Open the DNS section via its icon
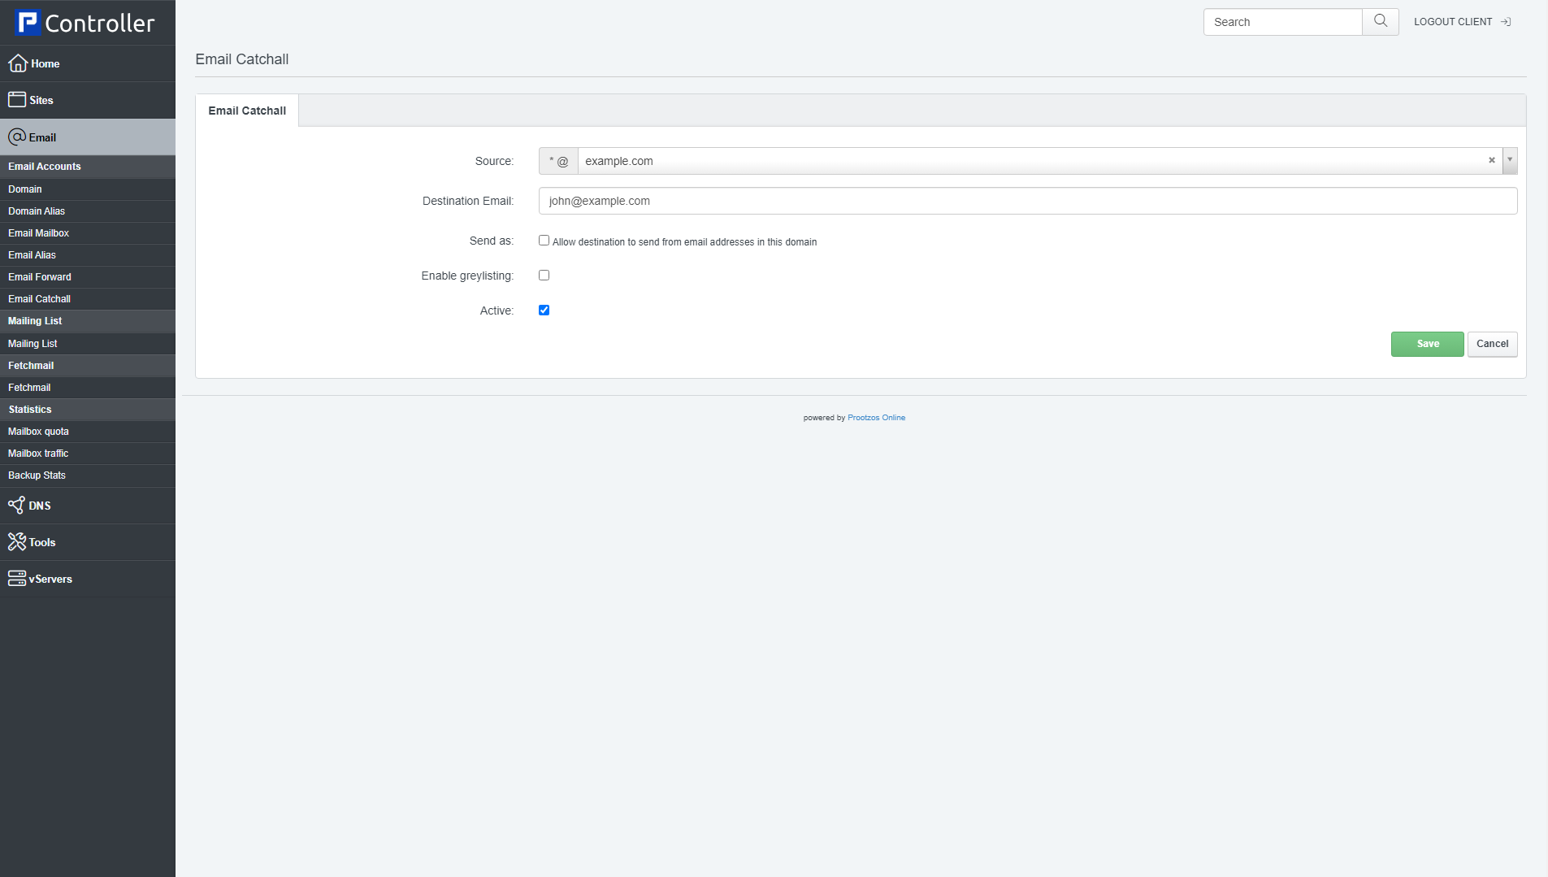The height and width of the screenshot is (877, 1548). point(17,505)
